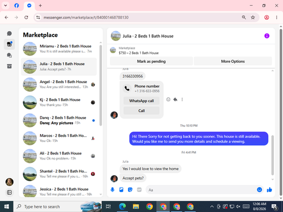Choose a GIF icon
Screen dimensions: 283x212
[x=139, y=189]
